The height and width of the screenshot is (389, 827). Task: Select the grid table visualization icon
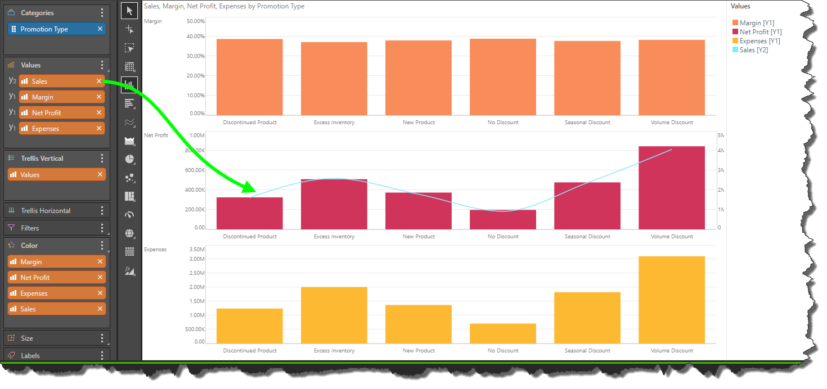(x=129, y=66)
